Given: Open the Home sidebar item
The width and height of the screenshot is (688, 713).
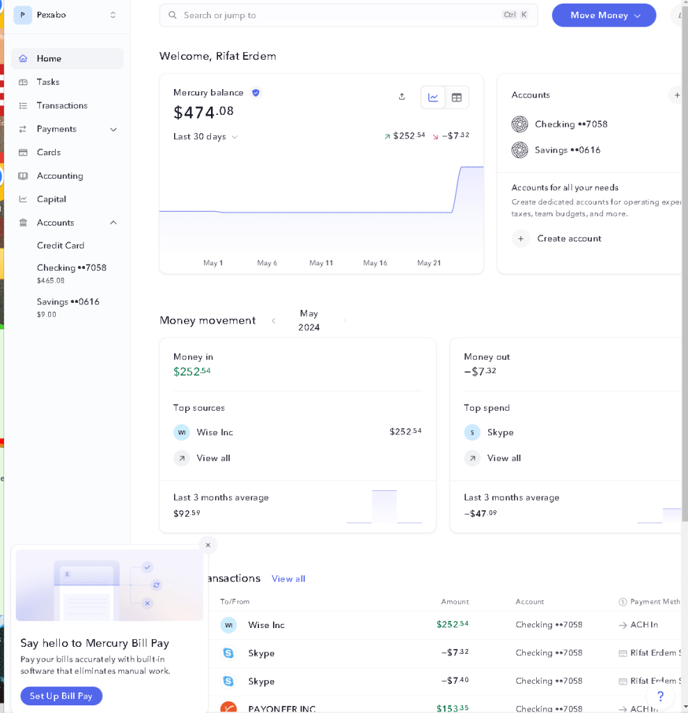Looking at the screenshot, I should tap(68, 58).
